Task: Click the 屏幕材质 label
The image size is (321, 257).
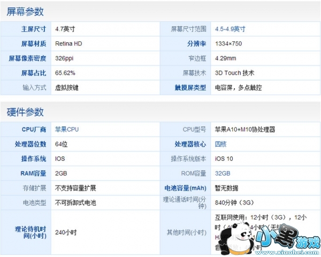Action: (34, 44)
